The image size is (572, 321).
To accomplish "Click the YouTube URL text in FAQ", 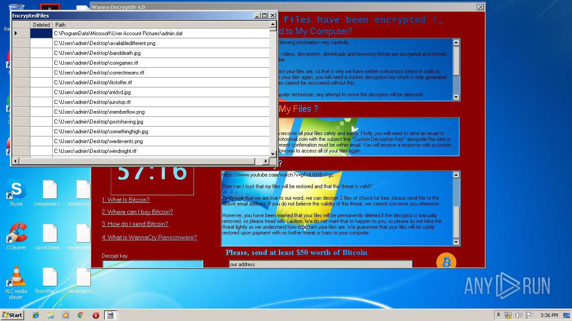I will [x=278, y=175].
